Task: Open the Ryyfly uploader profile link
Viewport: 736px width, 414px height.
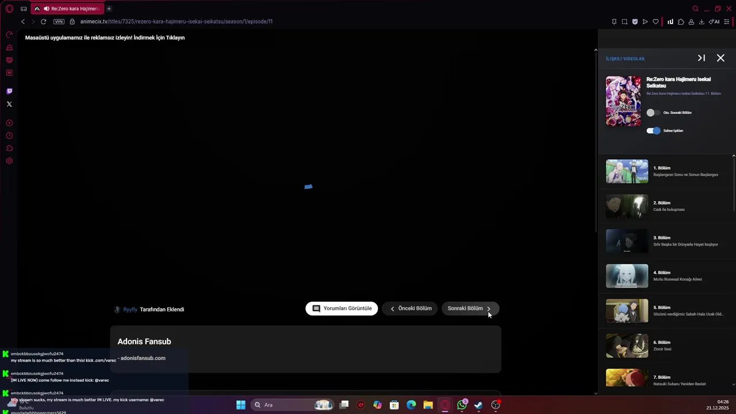Action: tap(131, 309)
